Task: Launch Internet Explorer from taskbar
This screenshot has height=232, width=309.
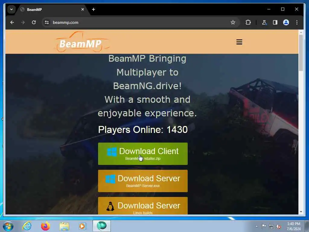Action: [27, 226]
